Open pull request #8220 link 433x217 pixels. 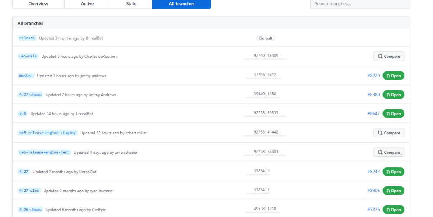point(373,76)
